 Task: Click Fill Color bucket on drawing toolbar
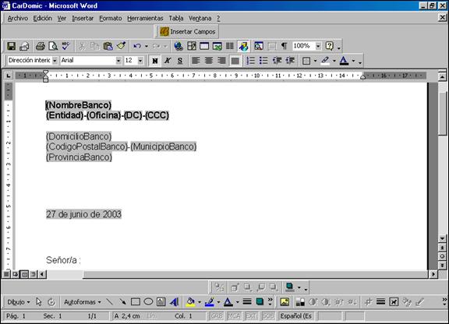click(x=190, y=301)
